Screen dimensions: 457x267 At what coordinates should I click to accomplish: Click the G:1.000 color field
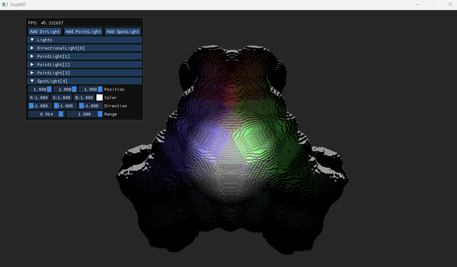(61, 98)
